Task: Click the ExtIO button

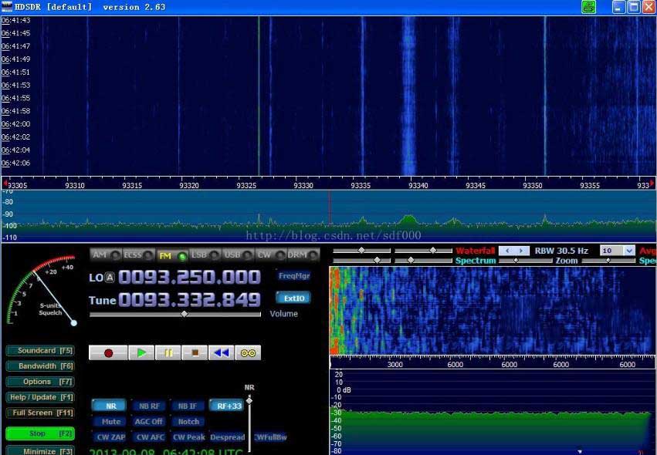Action: coord(293,298)
